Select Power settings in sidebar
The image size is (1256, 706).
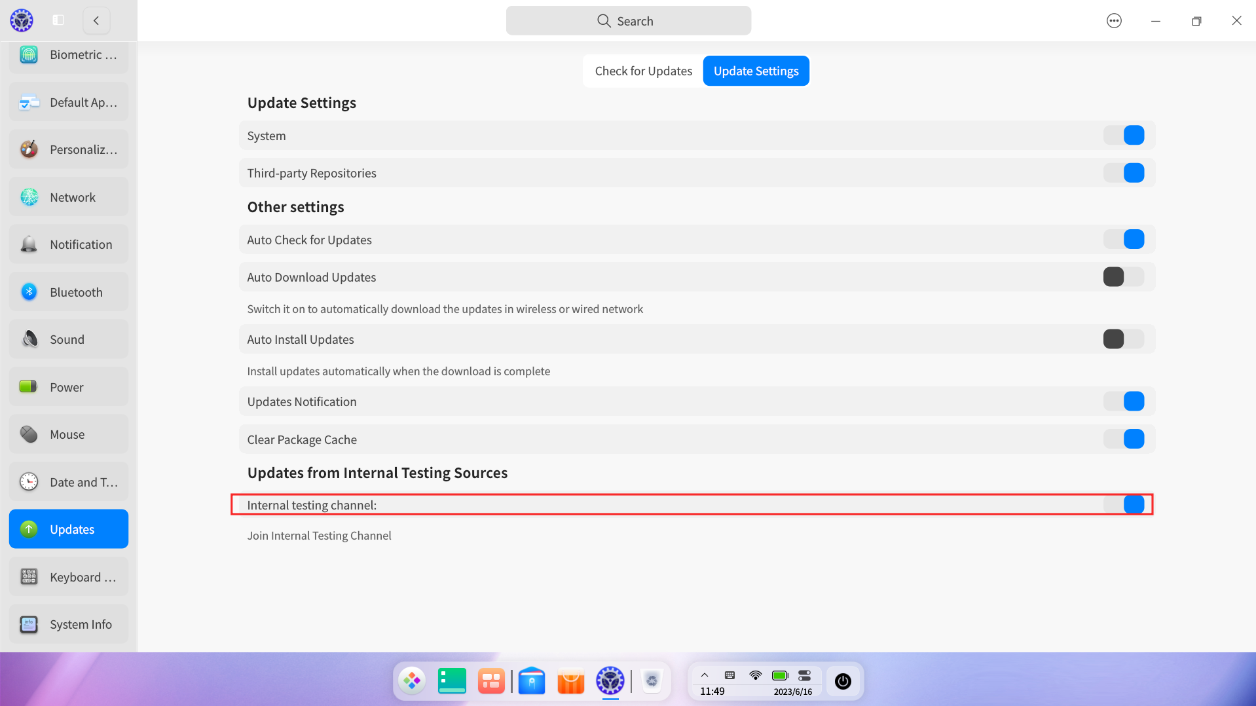click(x=69, y=387)
